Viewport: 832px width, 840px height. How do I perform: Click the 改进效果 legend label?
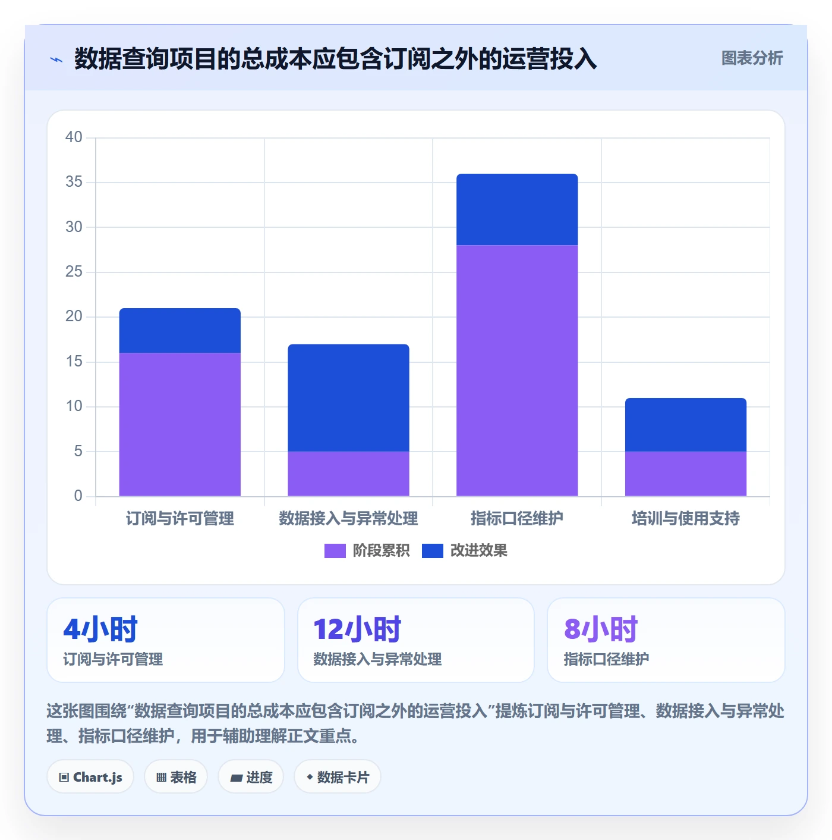(x=478, y=551)
